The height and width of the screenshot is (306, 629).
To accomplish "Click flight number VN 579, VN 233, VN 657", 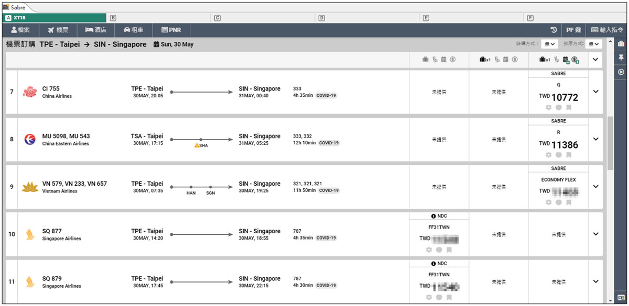I will pyautogui.click(x=74, y=184).
